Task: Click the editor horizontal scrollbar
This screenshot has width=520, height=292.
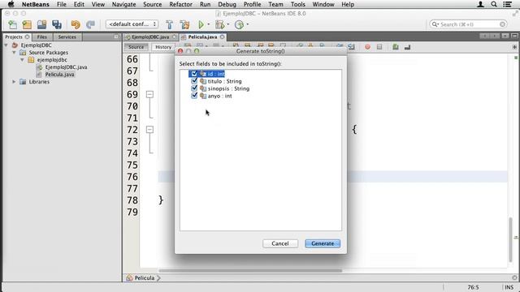Action: [250, 270]
